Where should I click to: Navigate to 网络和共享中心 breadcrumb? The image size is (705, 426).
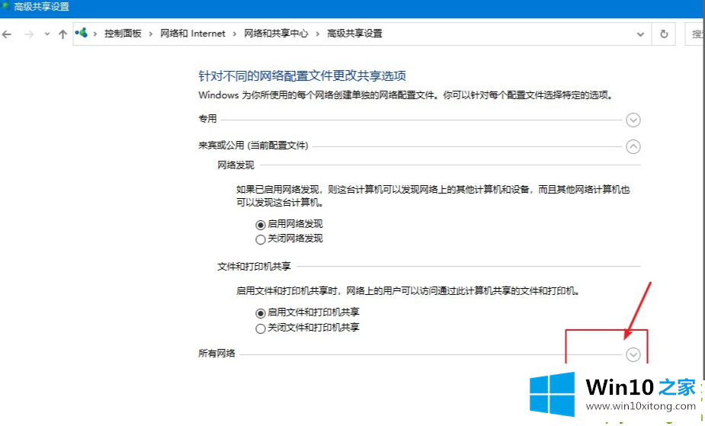point(275,34)
